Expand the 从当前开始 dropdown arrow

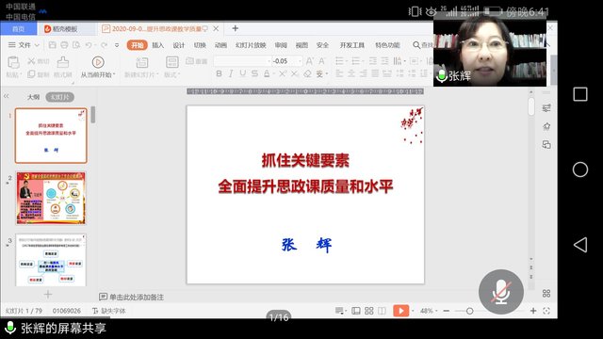[114, 74]
